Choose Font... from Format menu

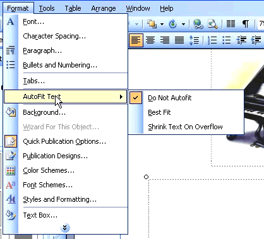66,21
